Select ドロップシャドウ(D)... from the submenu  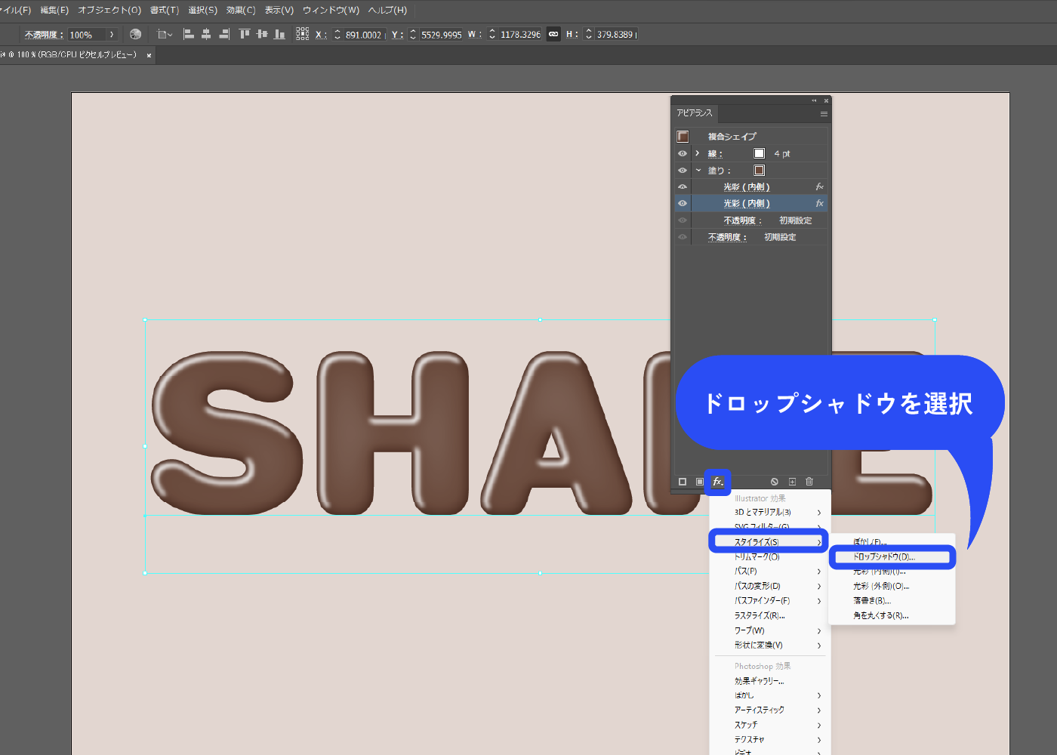pos(884,557)
